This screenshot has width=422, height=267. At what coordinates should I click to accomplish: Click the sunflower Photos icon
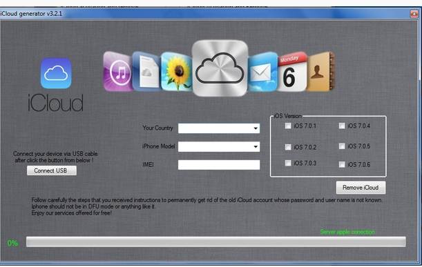(176, 72)
